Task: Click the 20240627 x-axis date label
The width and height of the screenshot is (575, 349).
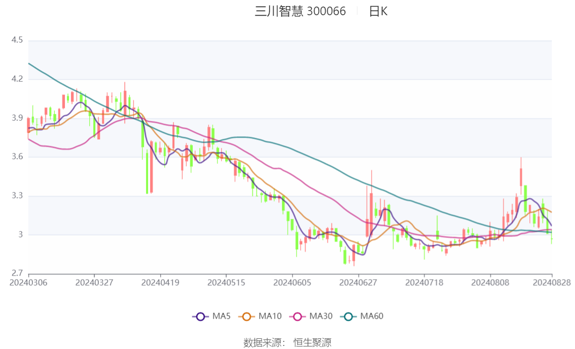Action: coord(358,283)
